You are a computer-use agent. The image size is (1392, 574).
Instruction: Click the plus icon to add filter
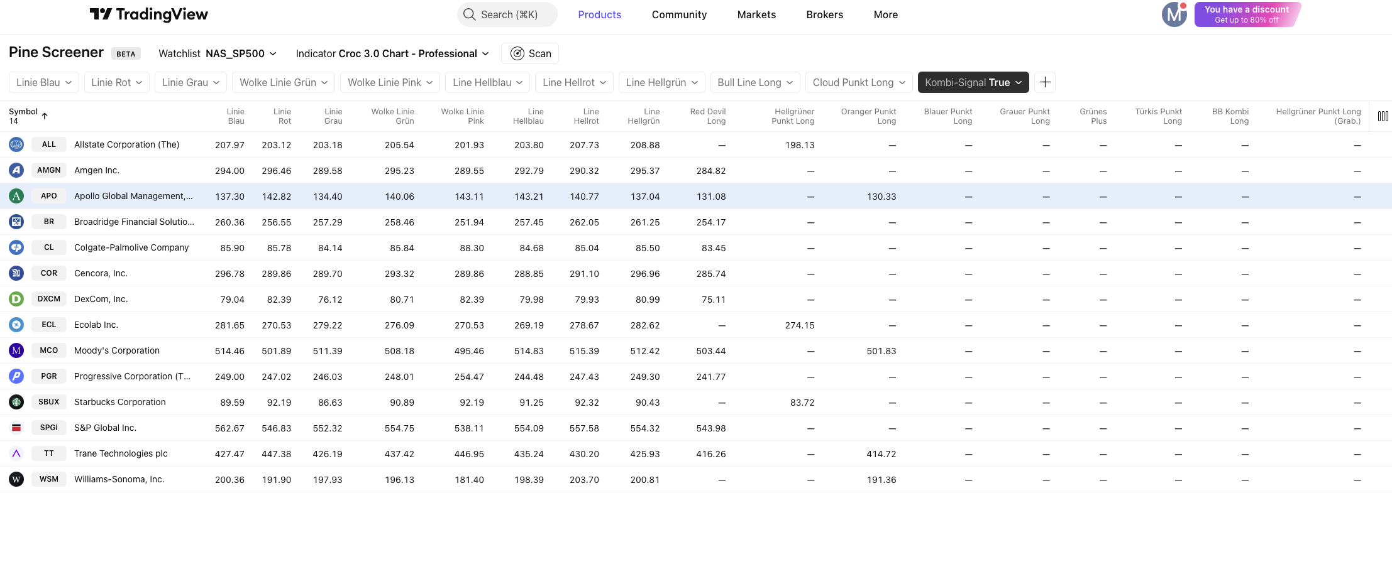pos(1045,82)
